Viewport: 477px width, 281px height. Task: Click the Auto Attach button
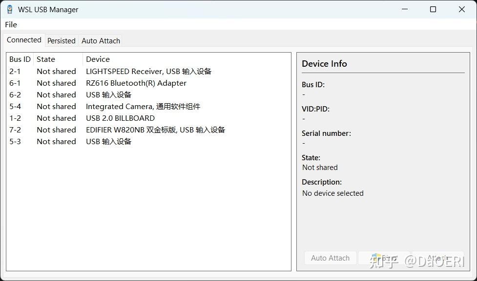pos(330,258)
